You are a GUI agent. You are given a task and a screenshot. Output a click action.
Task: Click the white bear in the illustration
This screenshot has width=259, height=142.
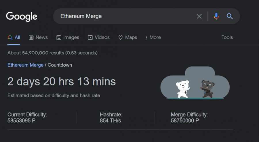[182, 89]
